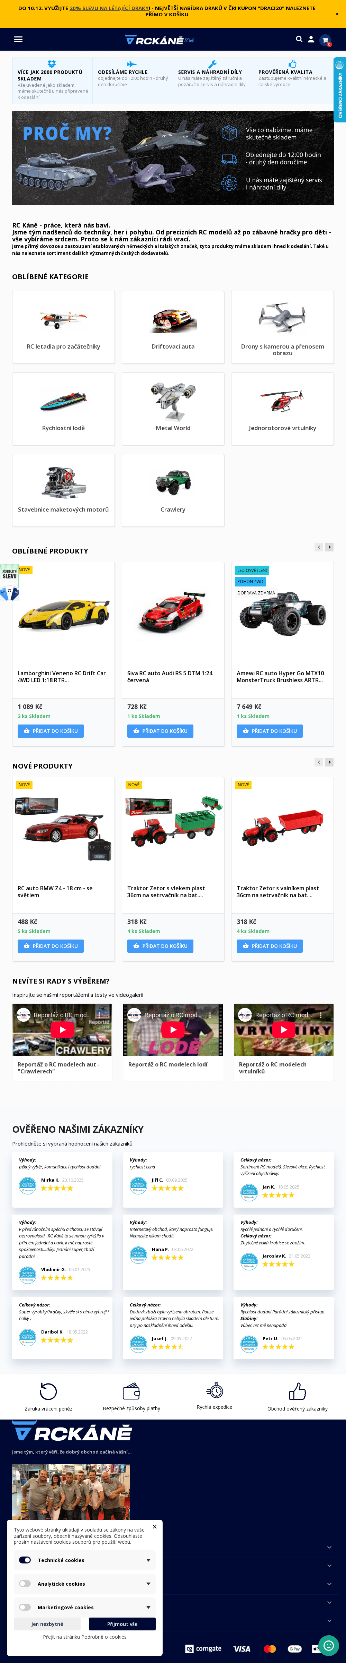Expand Analytické cookies details arrow
The height and width of the screenshot is (1663, 346).
(148, 1584)
